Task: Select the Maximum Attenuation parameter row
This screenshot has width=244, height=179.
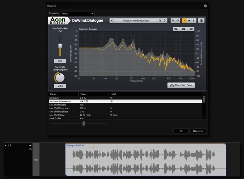Action: coord(125,101)
